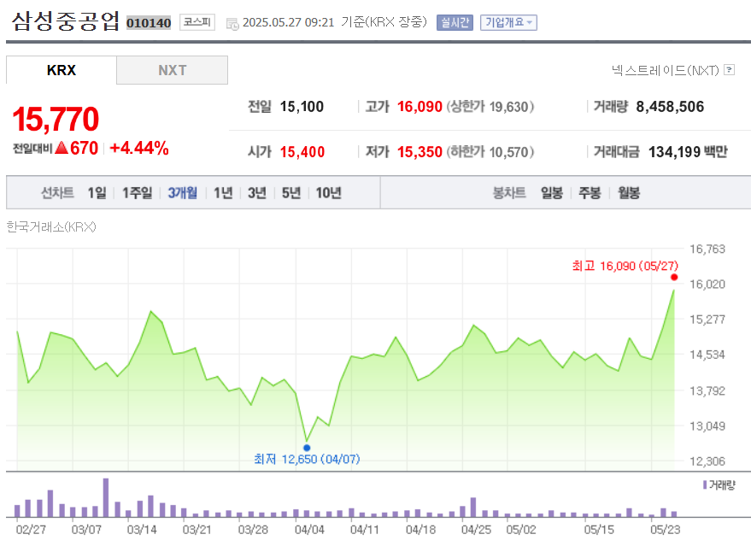Select the 3개월 line chart period
Viewport: 751px width, 552px height.
point(183,192)
